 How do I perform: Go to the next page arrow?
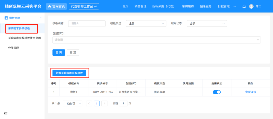click(x=104, y=103)
